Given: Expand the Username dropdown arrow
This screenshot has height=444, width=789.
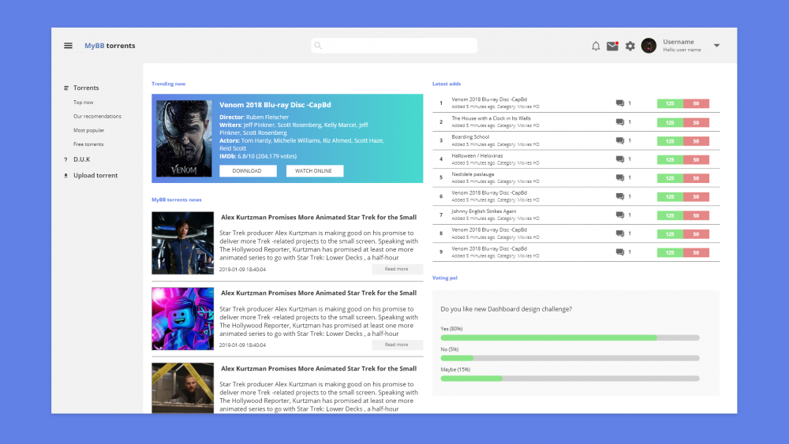Looking at the screenshot, I should [x=716, y=46].
